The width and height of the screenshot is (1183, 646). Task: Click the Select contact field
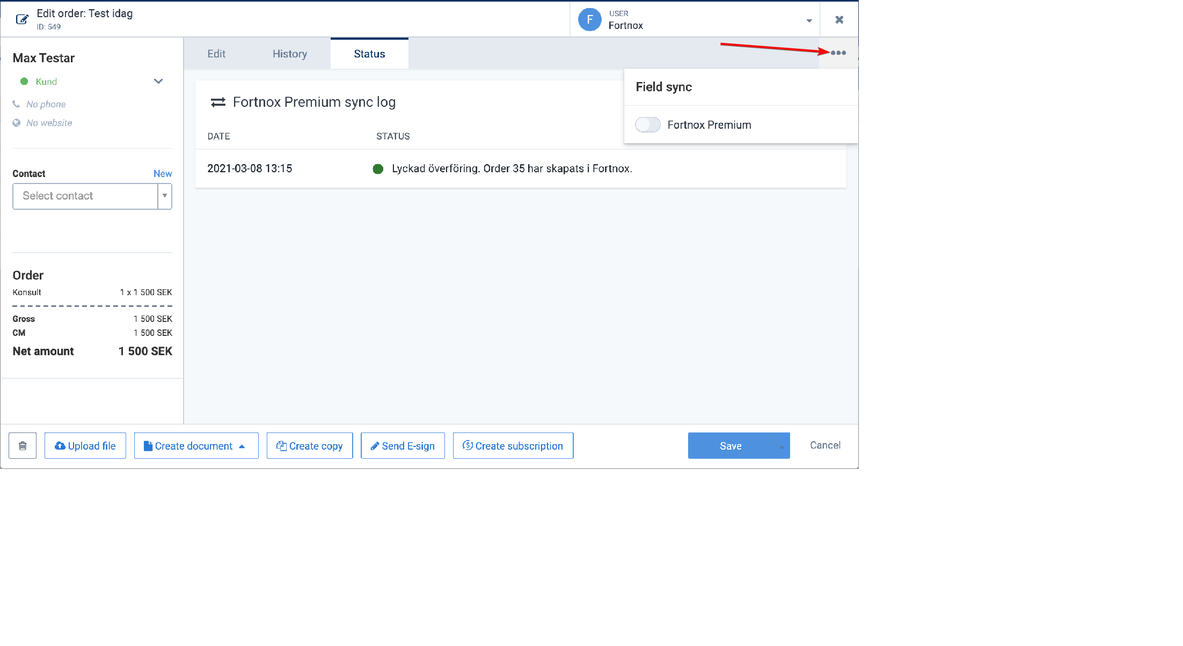tap(85, 196)
